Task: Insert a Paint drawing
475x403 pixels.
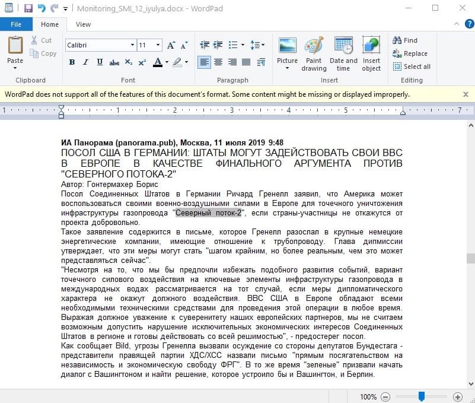Action: pyautogui.click(x=314, y=54)
